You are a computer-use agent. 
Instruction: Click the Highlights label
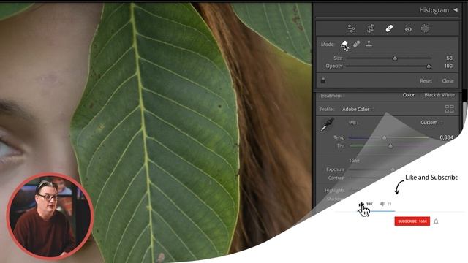click(x=335, y=190)
